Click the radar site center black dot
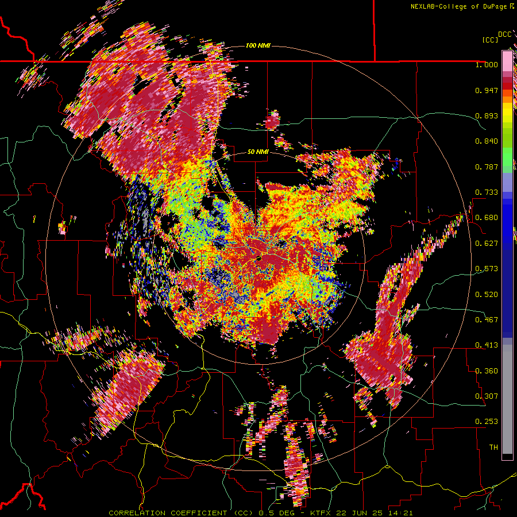This screenshot has width=517, height=517. tap(259, 258)
